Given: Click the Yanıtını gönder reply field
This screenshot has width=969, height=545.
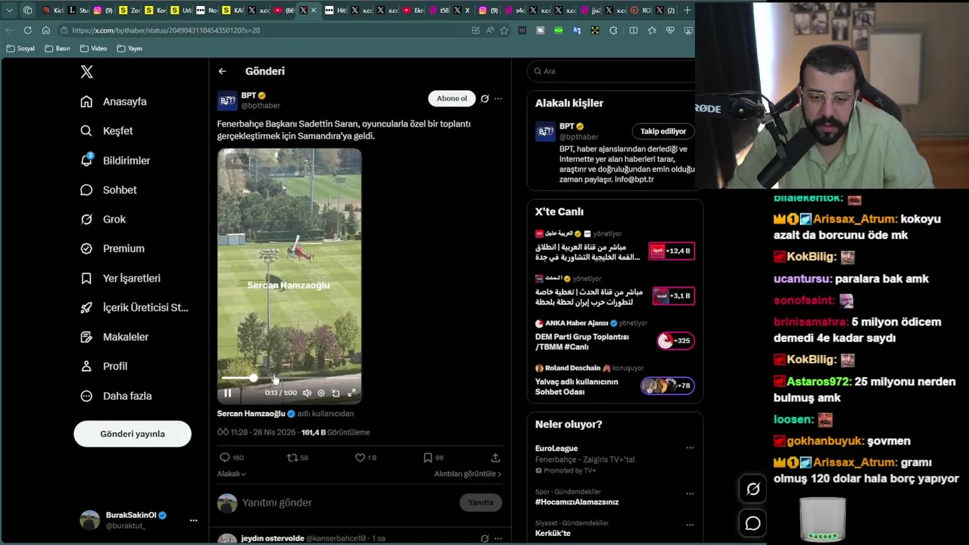Looking at the screenshot, I should pyautogui.click(x=348, y=503).
